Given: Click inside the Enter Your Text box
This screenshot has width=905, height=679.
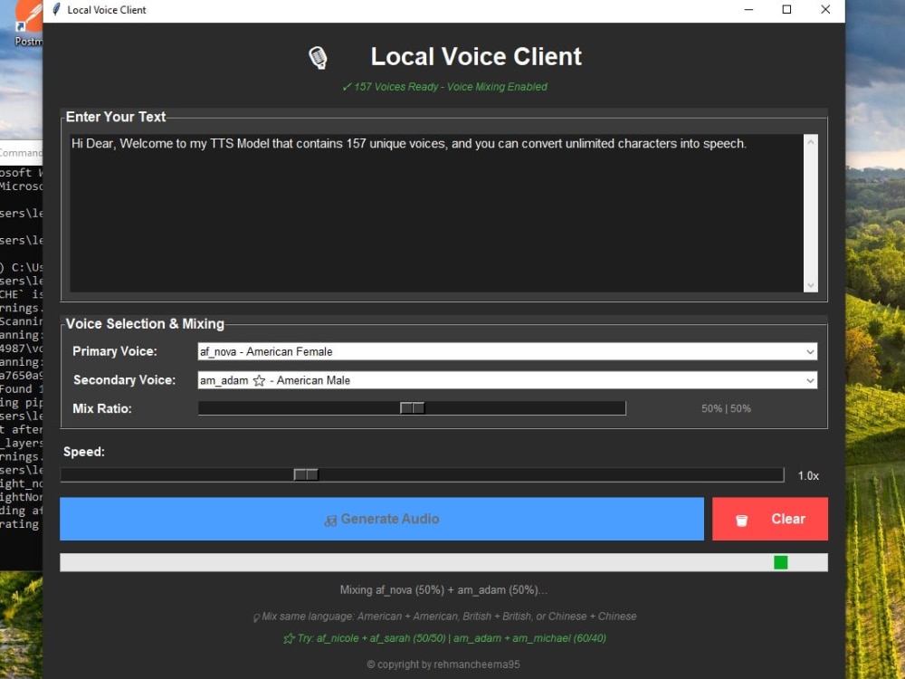Looking at the screenshot, I should 436,213.
